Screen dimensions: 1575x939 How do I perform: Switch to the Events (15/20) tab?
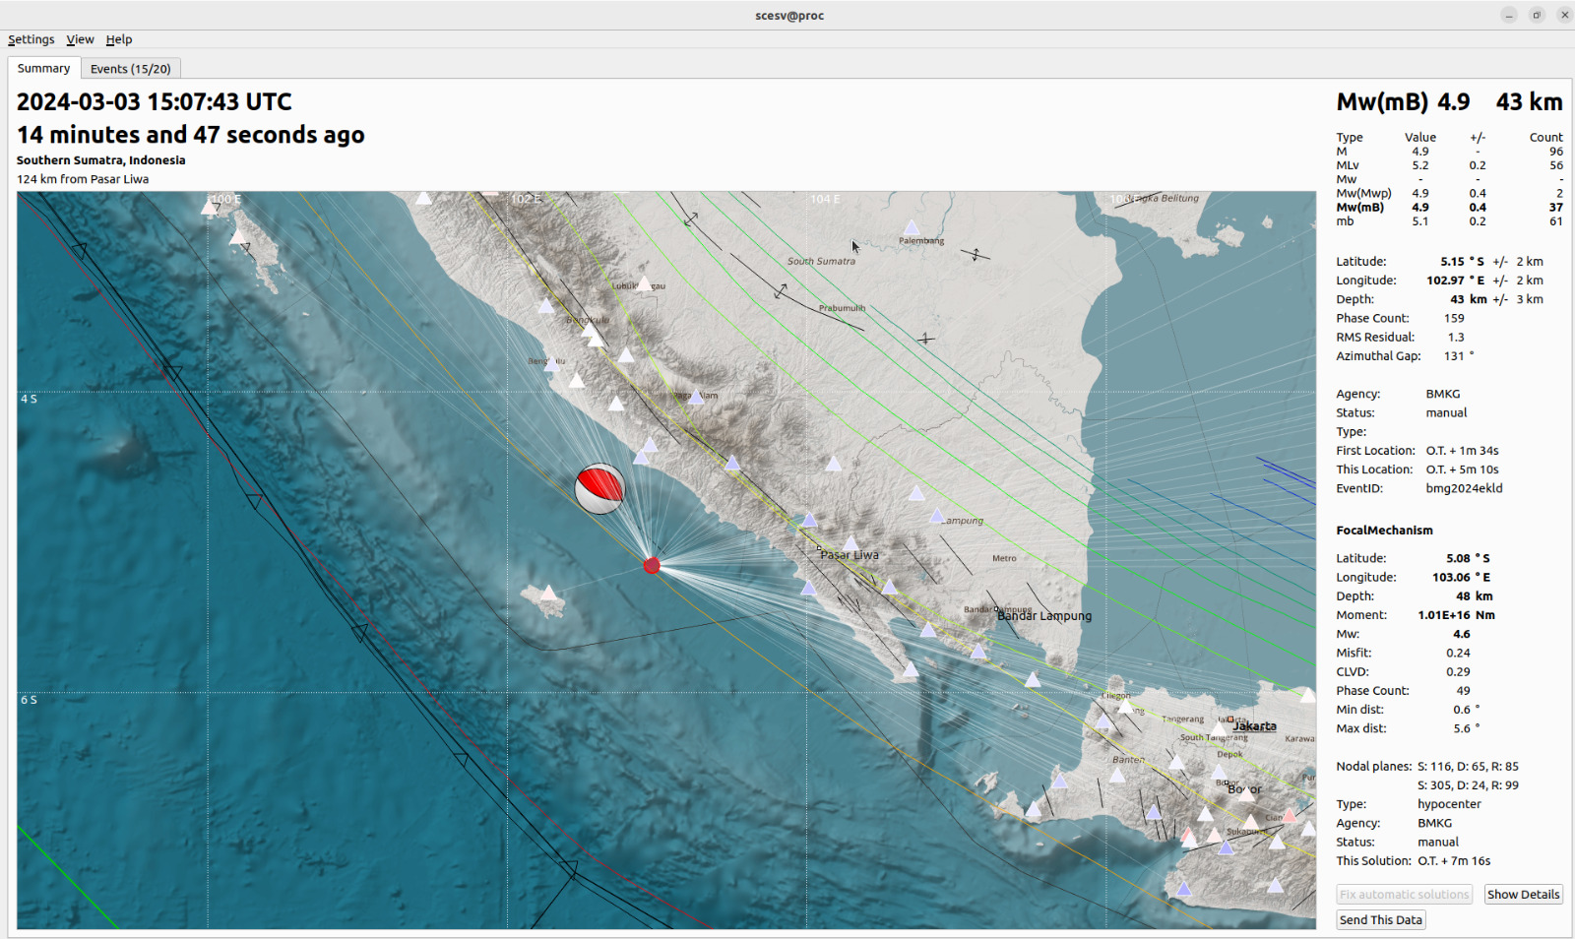[131, 69]
